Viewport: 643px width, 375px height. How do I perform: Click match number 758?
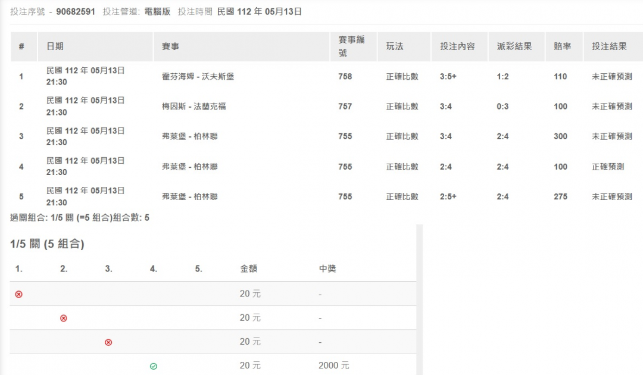click(x=345, y=77)
